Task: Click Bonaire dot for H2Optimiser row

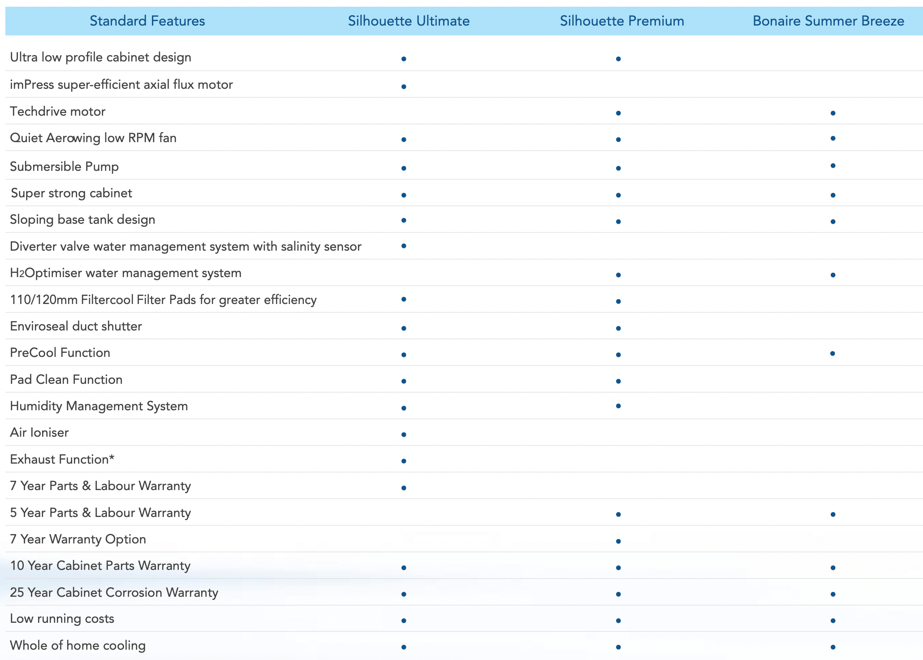Action: click(833, 275)
